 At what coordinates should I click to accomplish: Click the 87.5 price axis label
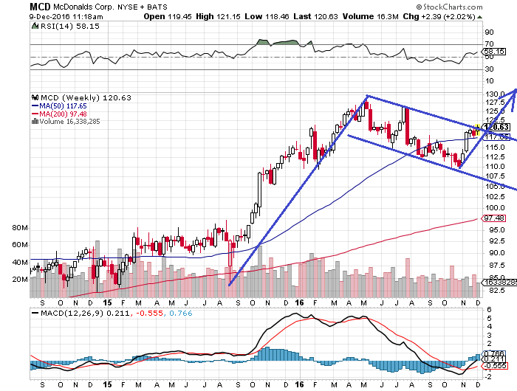(x=497, y=265)
